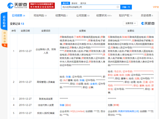Screen dimensions: 159x119
Task: Select the 法定代表人变更 cell
Action: tap(46, 105)
